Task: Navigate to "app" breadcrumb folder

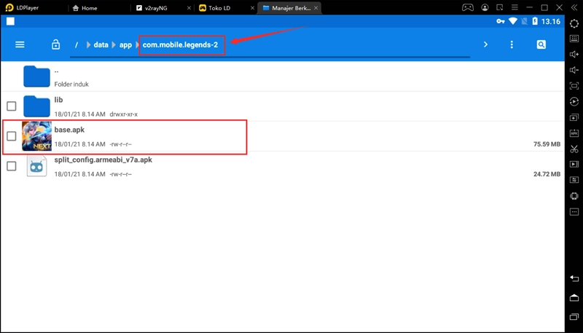Action: 125,44
